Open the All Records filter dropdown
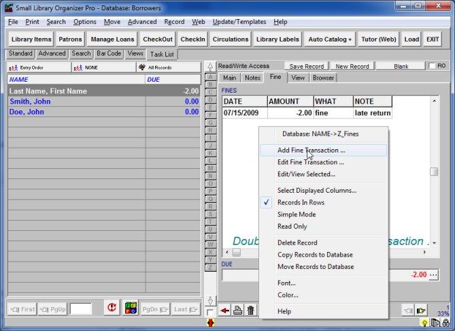Viewport: 455px width, 331px height. click(x=169, y=67)
